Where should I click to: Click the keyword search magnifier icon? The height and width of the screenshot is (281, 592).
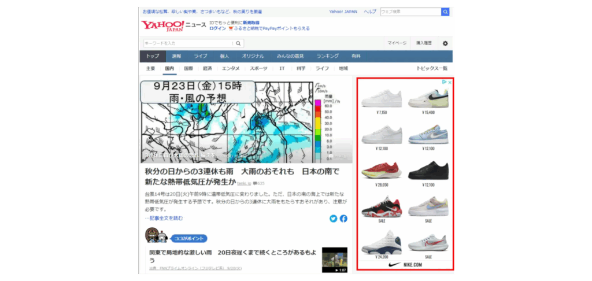239,43
